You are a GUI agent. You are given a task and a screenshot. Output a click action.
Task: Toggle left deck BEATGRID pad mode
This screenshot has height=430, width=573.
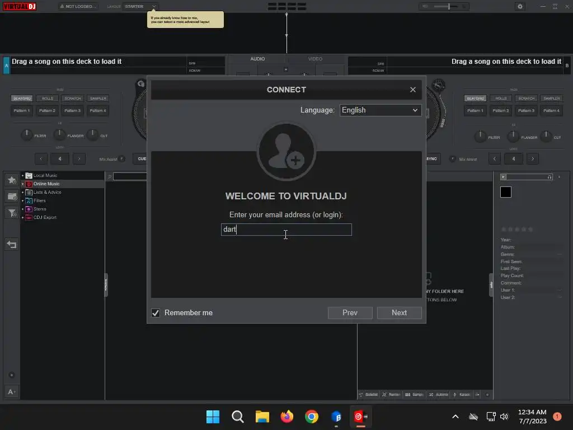pyautogui.click(x=22, y=99)
